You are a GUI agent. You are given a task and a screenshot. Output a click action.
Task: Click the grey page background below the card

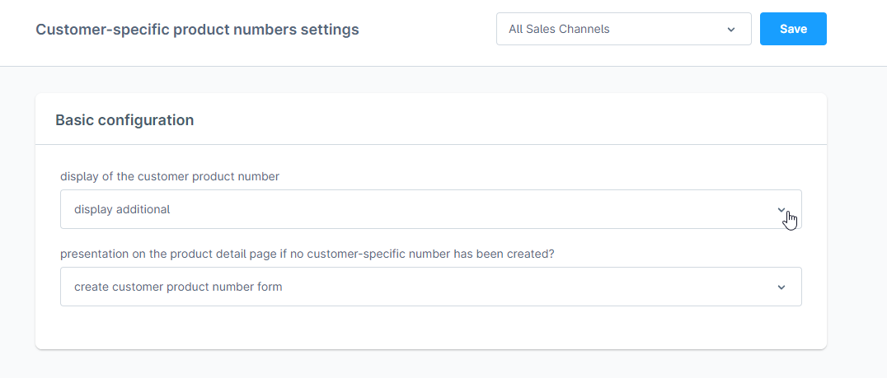pyautogui.click(x=430, y=364)
